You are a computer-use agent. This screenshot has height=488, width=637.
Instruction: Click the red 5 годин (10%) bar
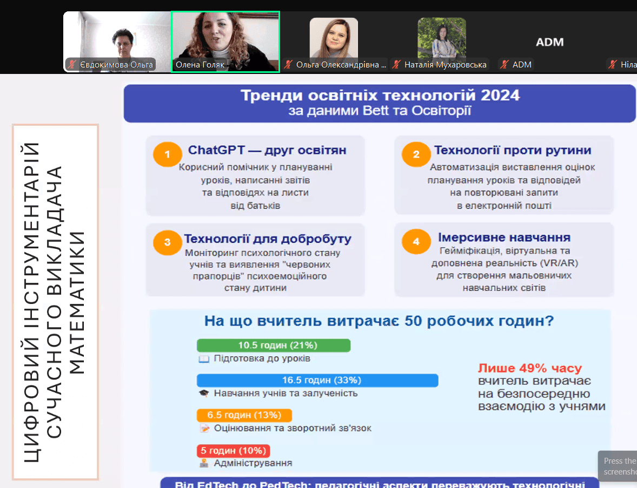pos(233,451)
